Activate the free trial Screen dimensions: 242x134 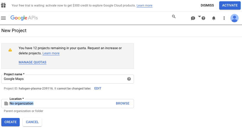[x=230, y=5]
